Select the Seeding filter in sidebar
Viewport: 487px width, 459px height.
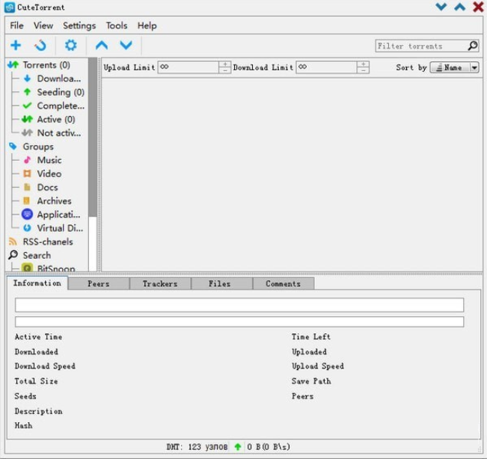pyautogui.click(x=60, y=92)
